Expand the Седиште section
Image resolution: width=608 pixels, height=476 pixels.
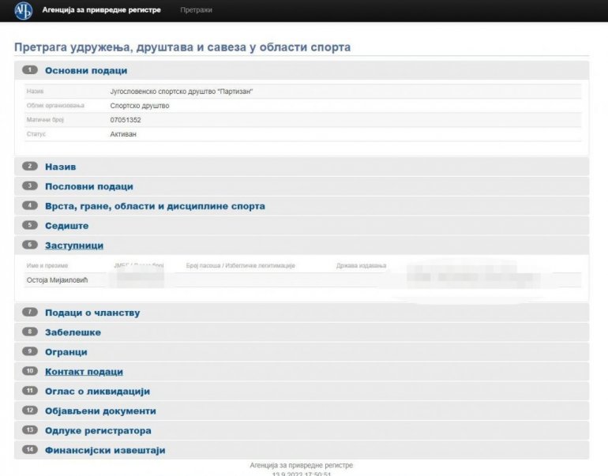pyautogui.click(x=66, y=226)
